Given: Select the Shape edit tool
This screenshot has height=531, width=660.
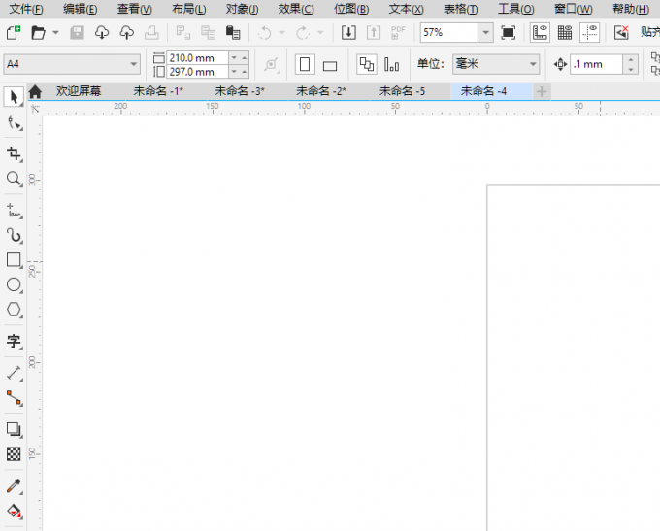Looking at the screenshot, I should [15, 123].
